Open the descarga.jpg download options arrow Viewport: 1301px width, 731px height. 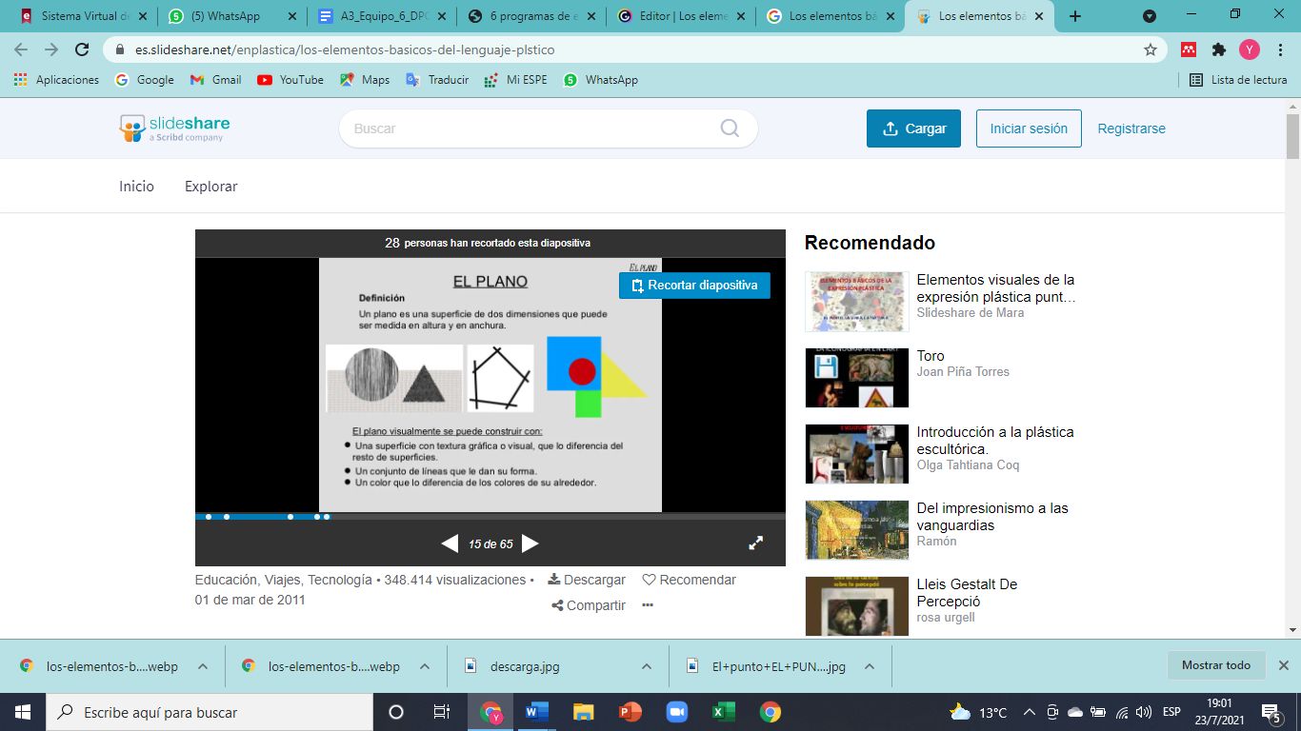646,666
